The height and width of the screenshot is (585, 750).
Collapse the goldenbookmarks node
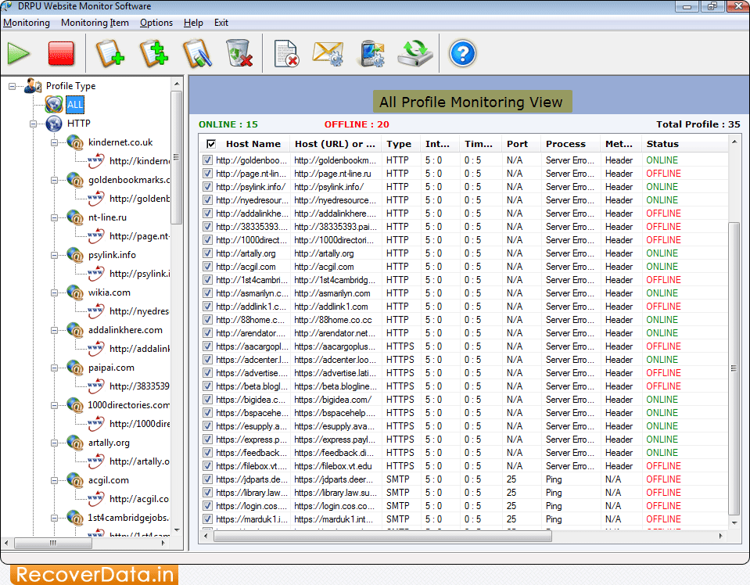(x=54, y=181)
